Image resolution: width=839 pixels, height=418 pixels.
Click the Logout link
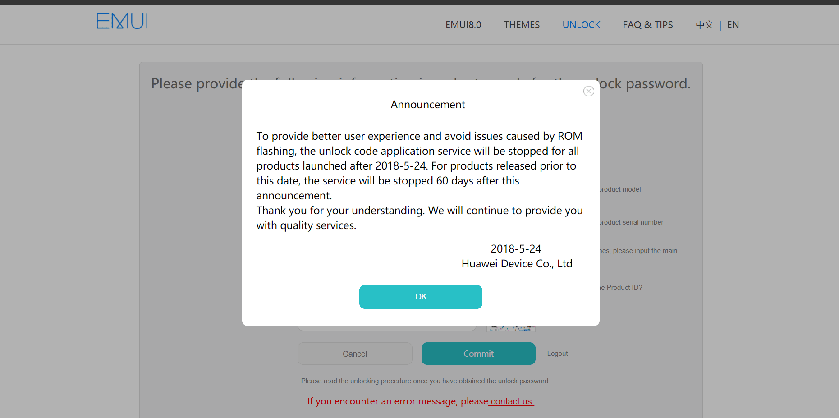coord(557,354)
